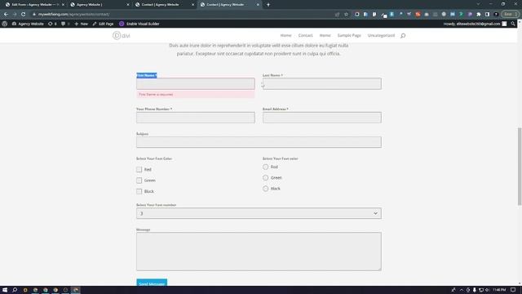Click the share page icon in address bar
The image size is (522, 294).
[x=337, y=15]
